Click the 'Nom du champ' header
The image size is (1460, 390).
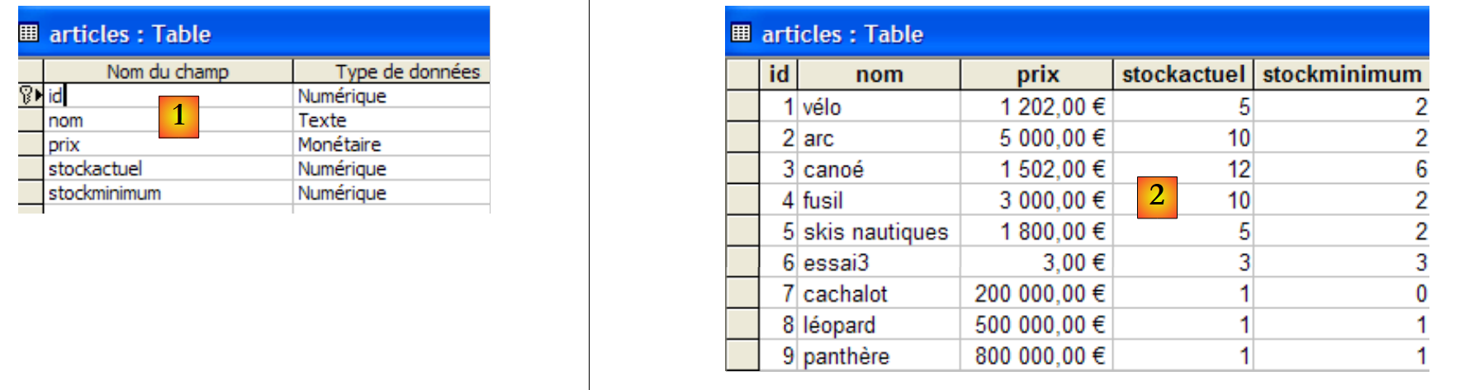[x=168, y=72]
